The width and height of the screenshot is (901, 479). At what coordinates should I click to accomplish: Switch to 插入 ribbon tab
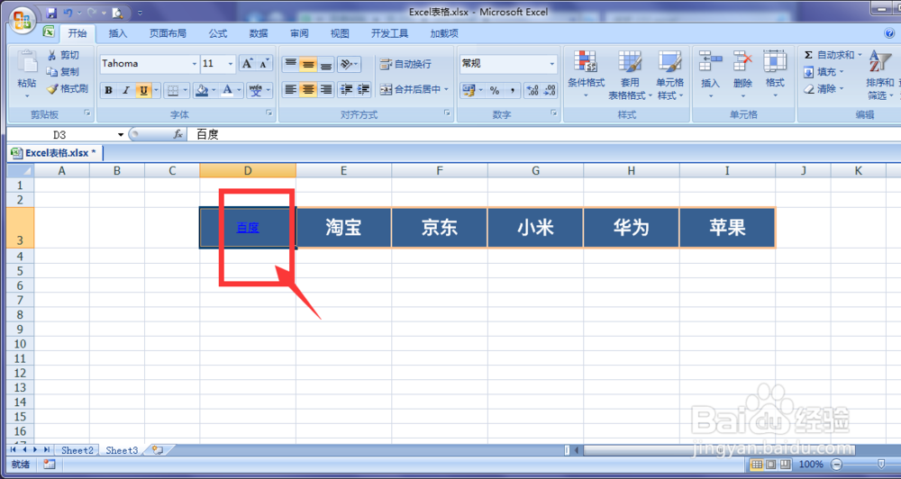(x=118, y=33)
